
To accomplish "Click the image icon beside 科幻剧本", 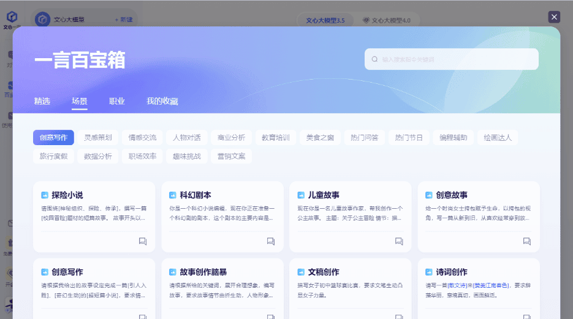I will (172, 195).
